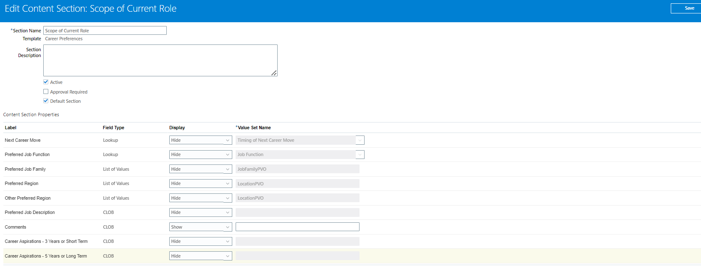Select the Preferred Job Description label
The image size is (701, 271).
(30, 212)
